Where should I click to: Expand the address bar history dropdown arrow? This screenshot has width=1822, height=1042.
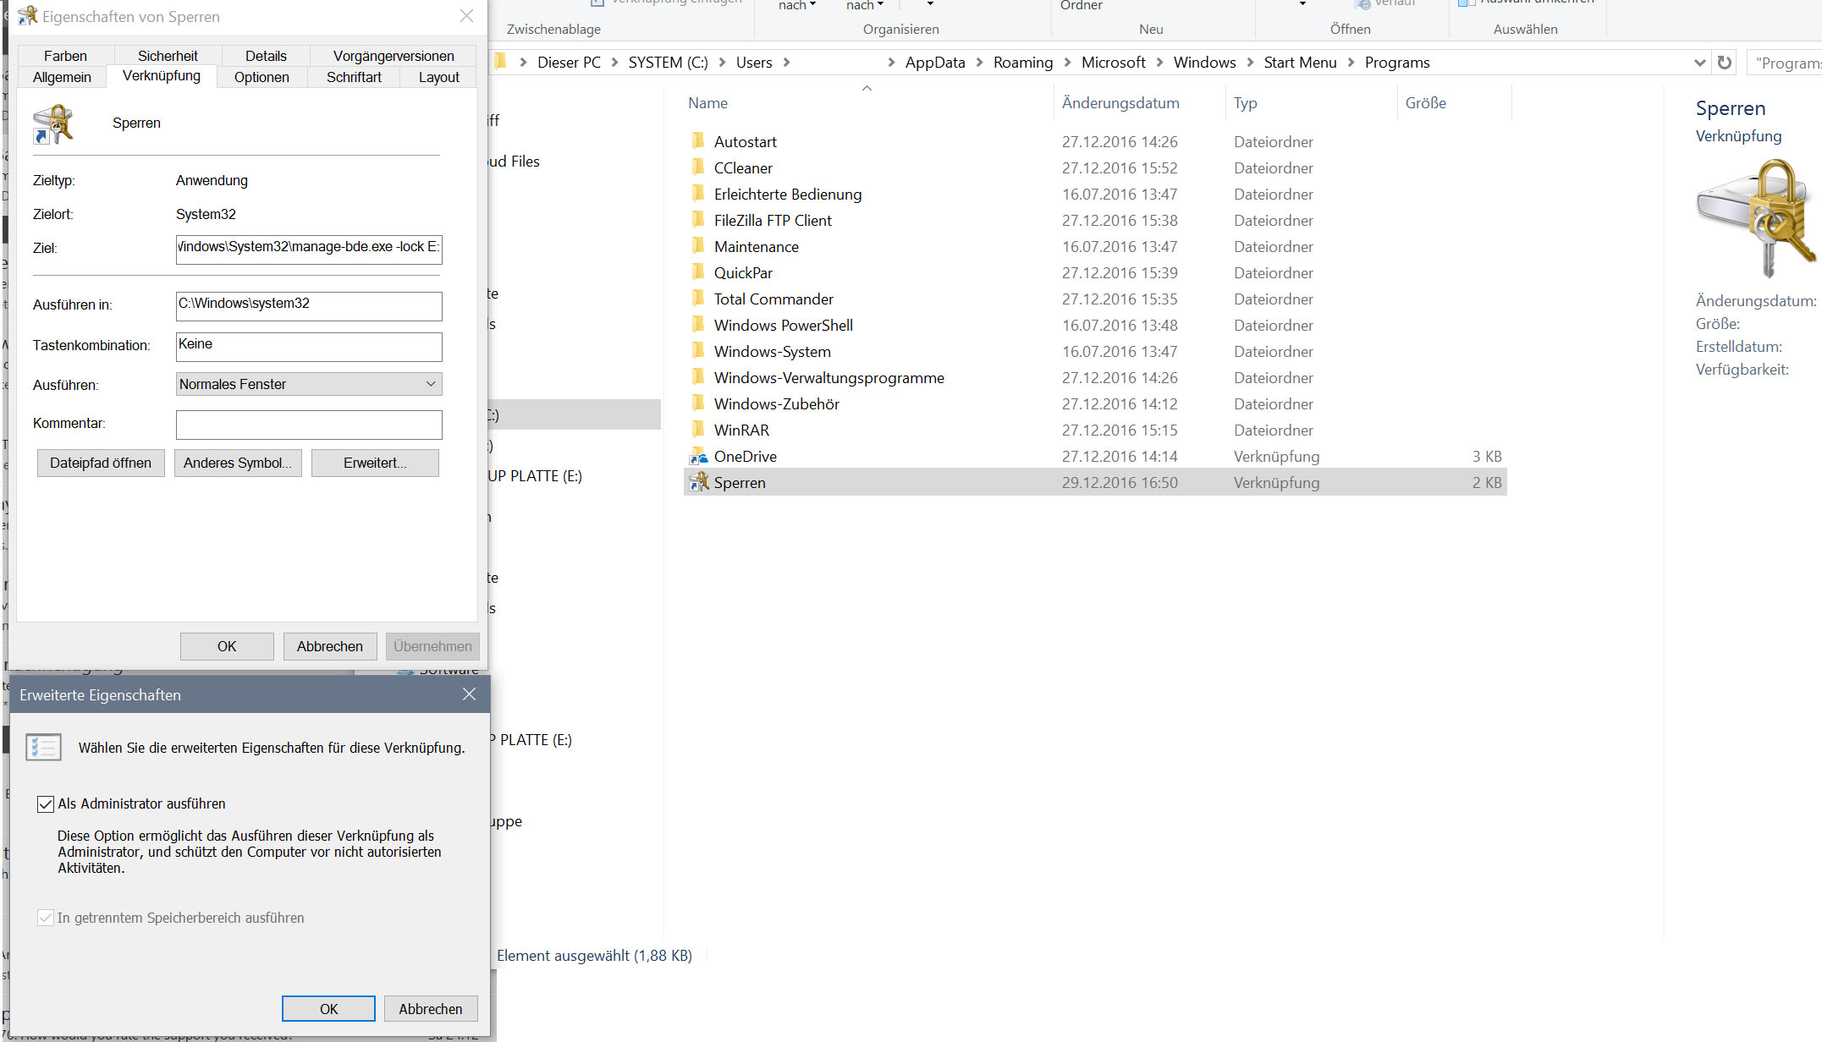(x=1699, y=63)
